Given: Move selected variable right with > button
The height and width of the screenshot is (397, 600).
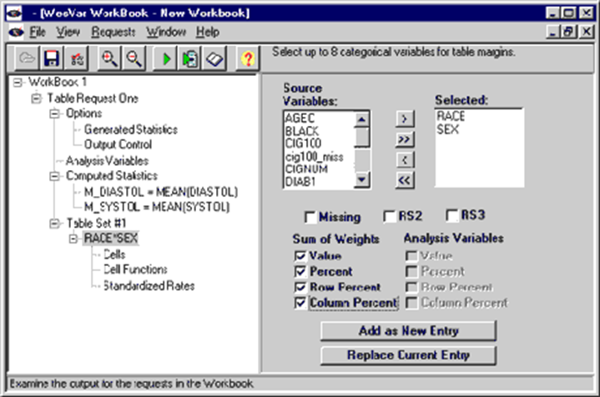Looking at the screenshot, I should click(x=405, y=118).
